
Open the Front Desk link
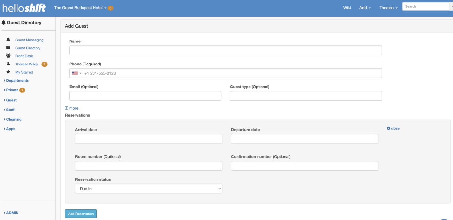pyautogui.click(x=24, y=56)
